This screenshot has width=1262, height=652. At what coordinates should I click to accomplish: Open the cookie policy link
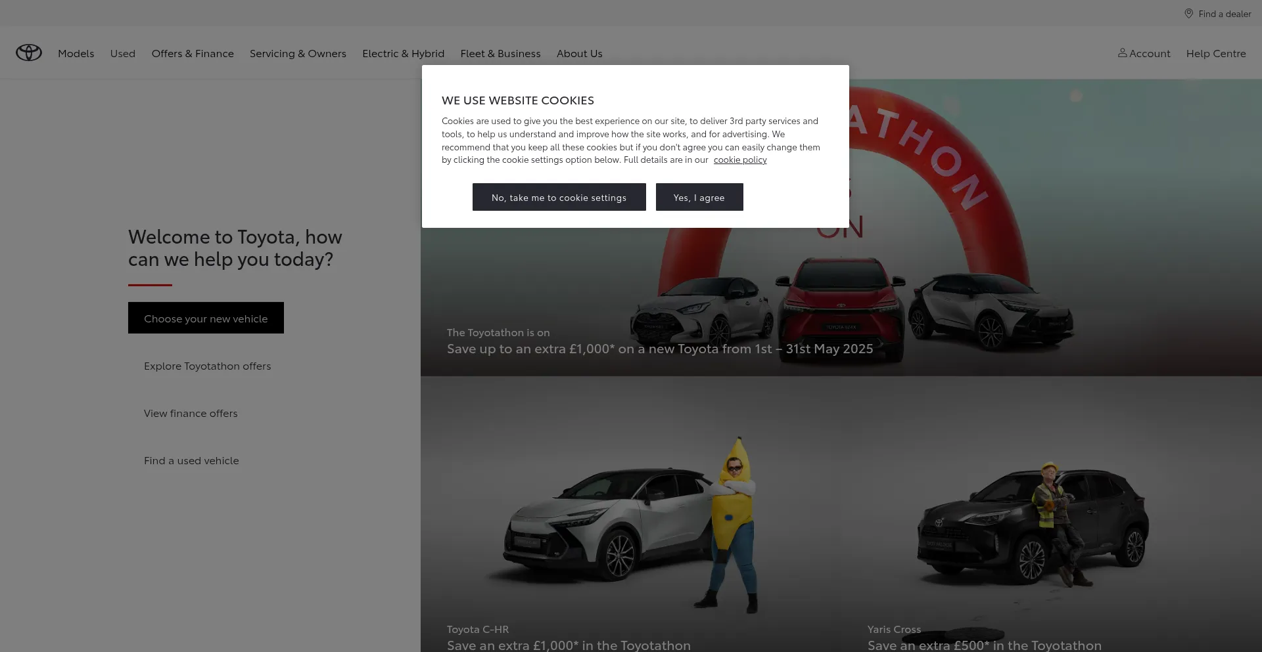click(x=740, y=160)
